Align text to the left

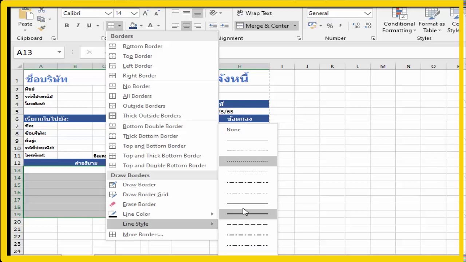tap(175, 25)
